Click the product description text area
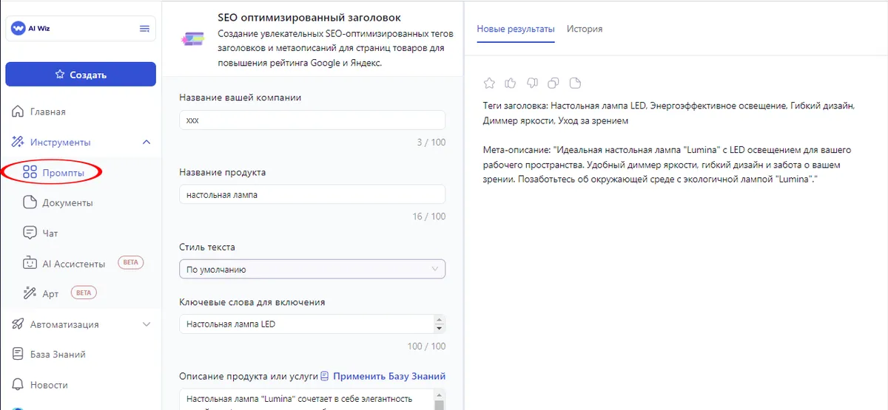Screen dimensions: 888x410 tap(306, 399)
